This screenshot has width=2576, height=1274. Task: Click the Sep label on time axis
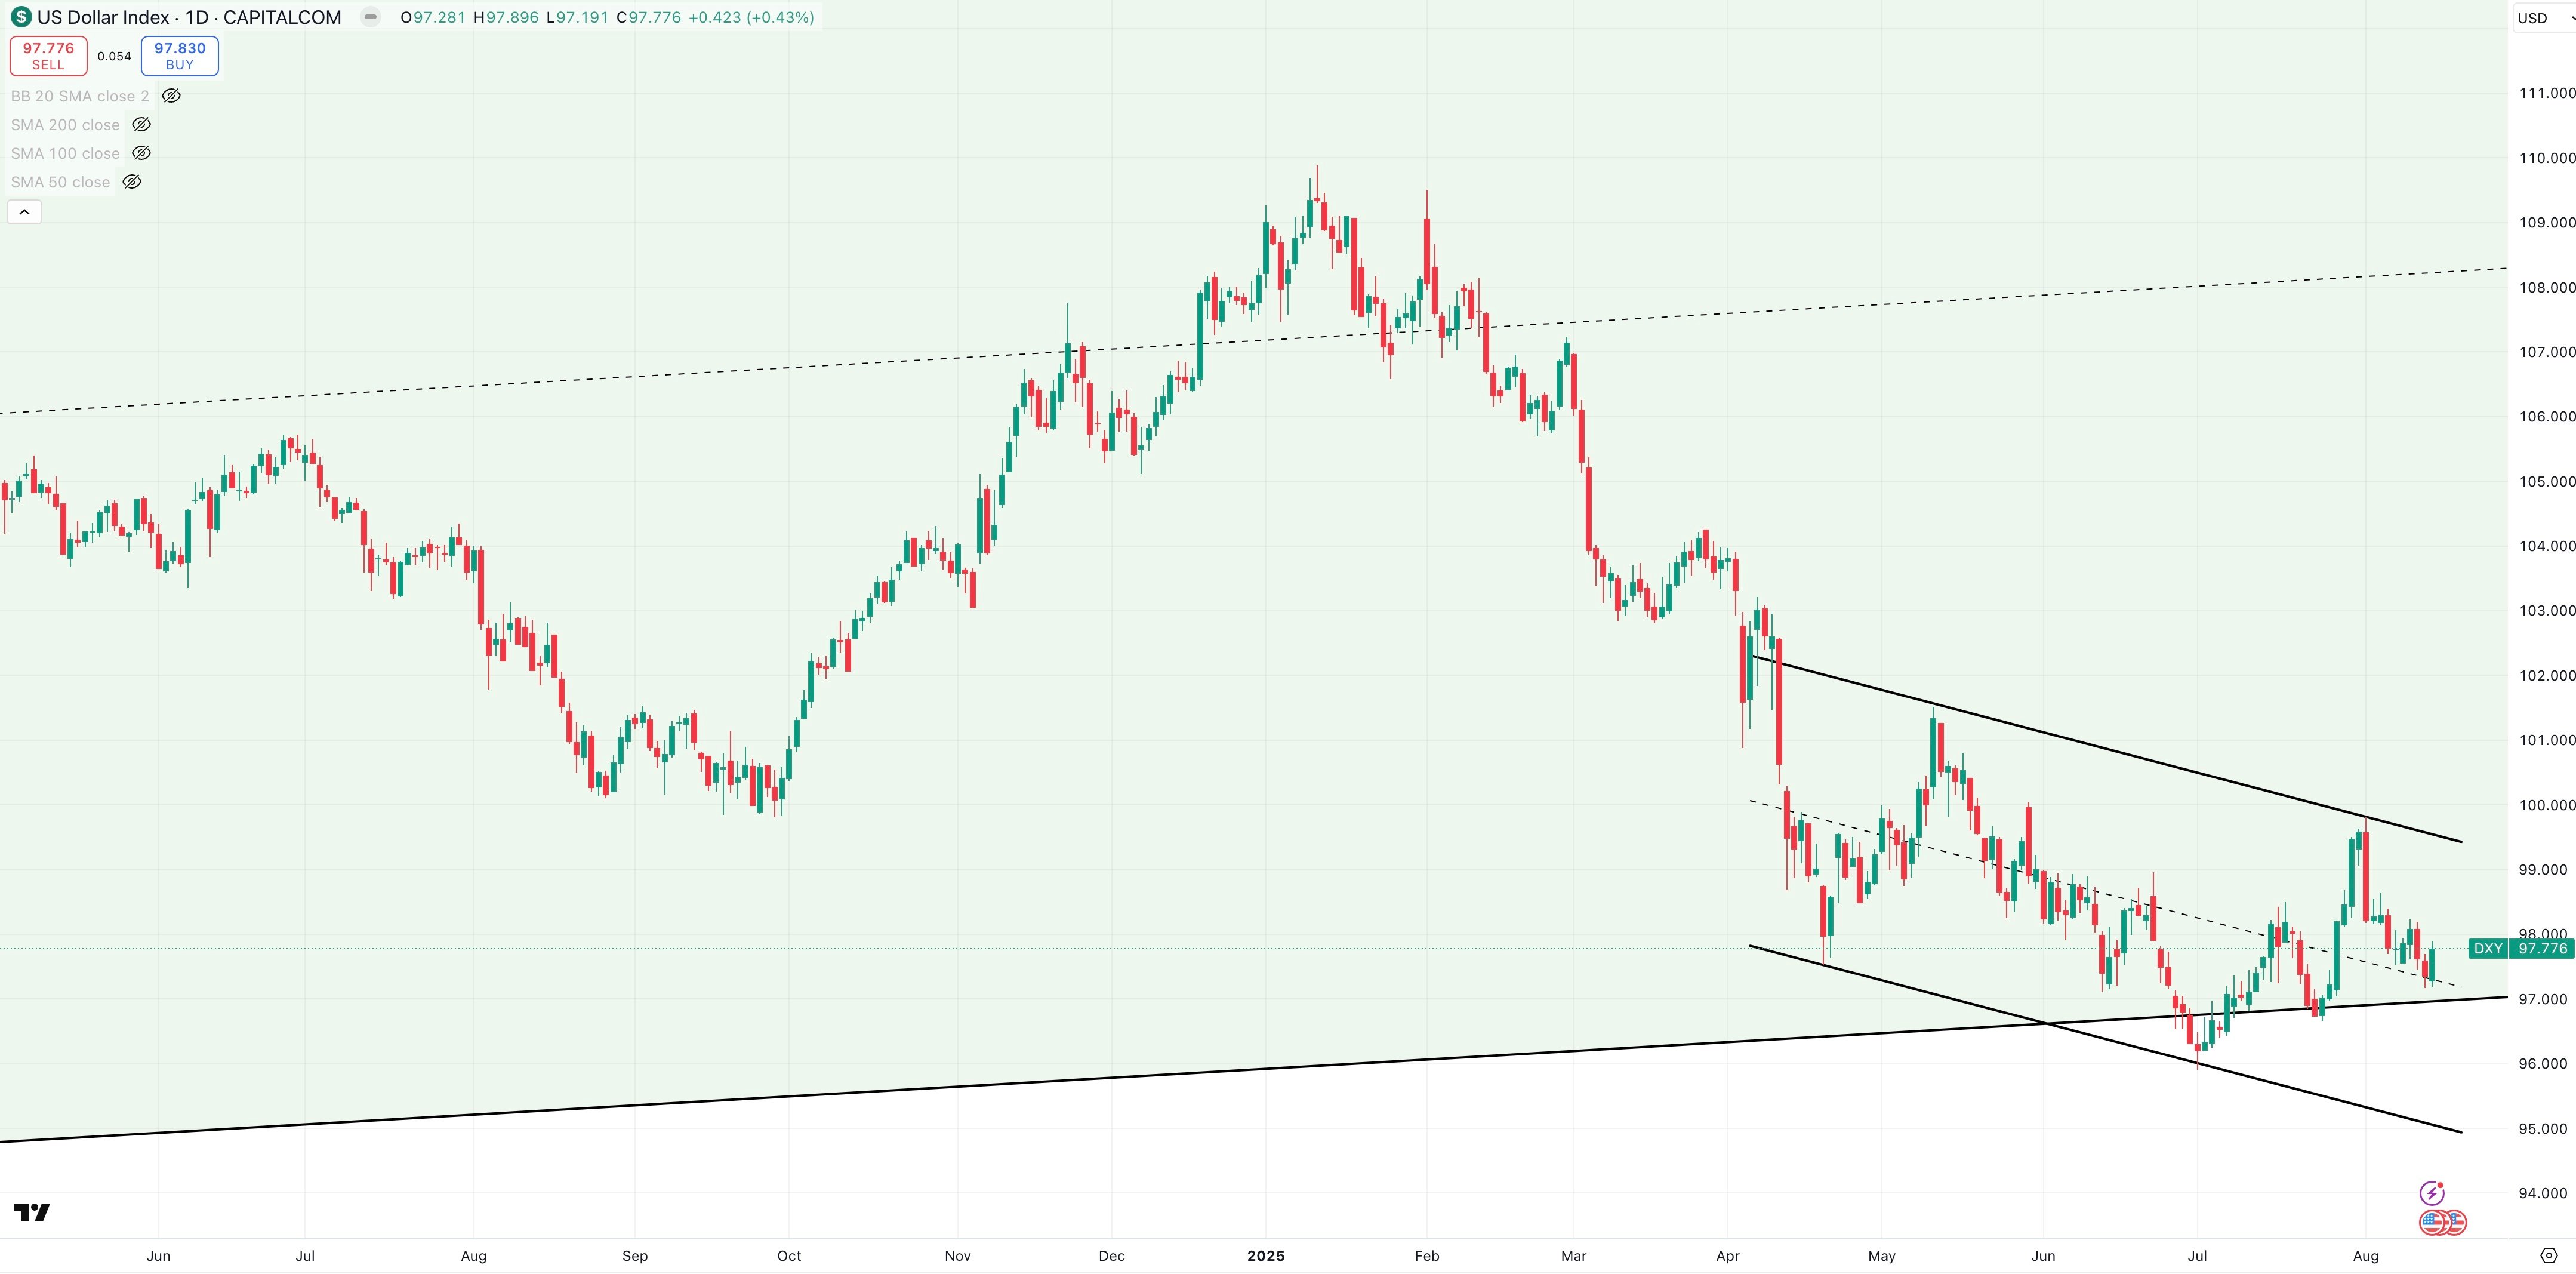point(635,1256)
